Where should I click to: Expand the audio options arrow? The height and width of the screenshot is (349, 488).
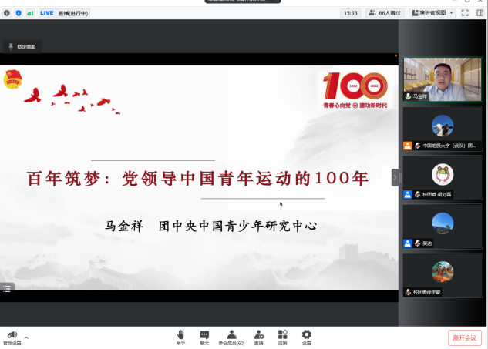(x=26, y=337)
